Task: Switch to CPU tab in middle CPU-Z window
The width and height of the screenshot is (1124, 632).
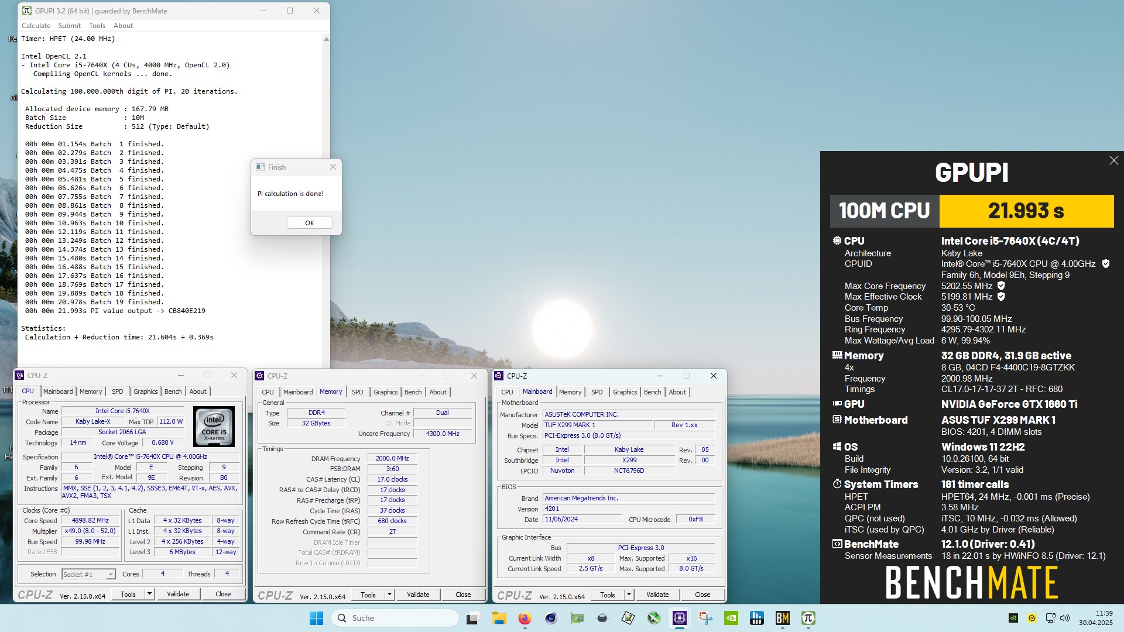Action: [x=268, y=392]
